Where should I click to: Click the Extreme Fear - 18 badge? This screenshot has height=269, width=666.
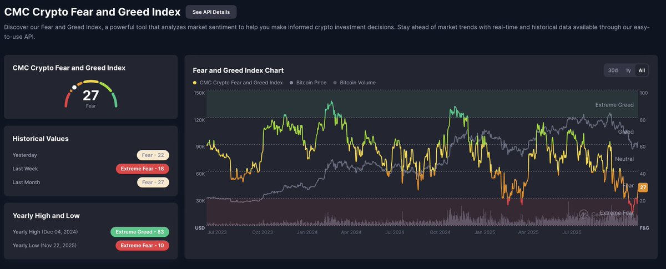[143, 169]
